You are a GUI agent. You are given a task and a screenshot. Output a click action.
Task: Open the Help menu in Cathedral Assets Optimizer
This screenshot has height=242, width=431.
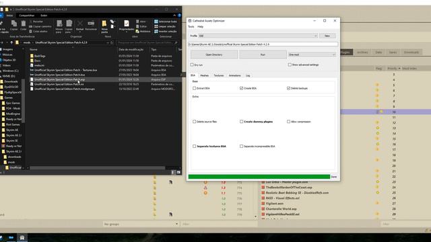point(201,27)
